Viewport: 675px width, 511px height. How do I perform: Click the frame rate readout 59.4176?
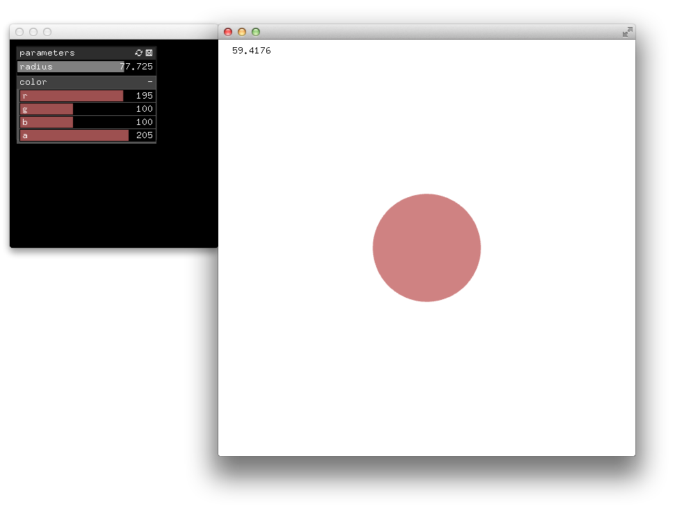click(252, 50)
